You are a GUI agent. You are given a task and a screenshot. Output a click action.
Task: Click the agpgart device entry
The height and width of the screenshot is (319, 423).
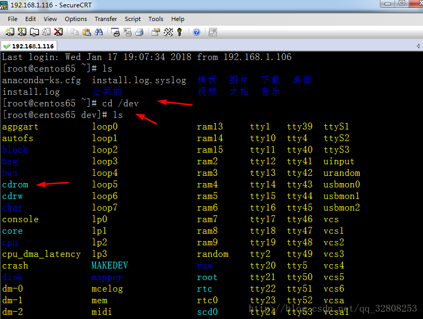point(20,127)
